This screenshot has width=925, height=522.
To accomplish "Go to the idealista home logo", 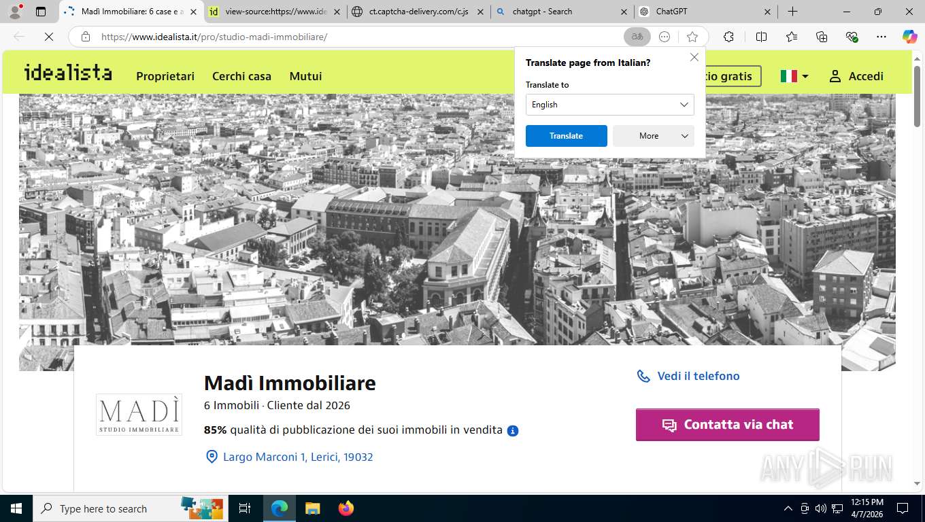I will coord(68,73).
